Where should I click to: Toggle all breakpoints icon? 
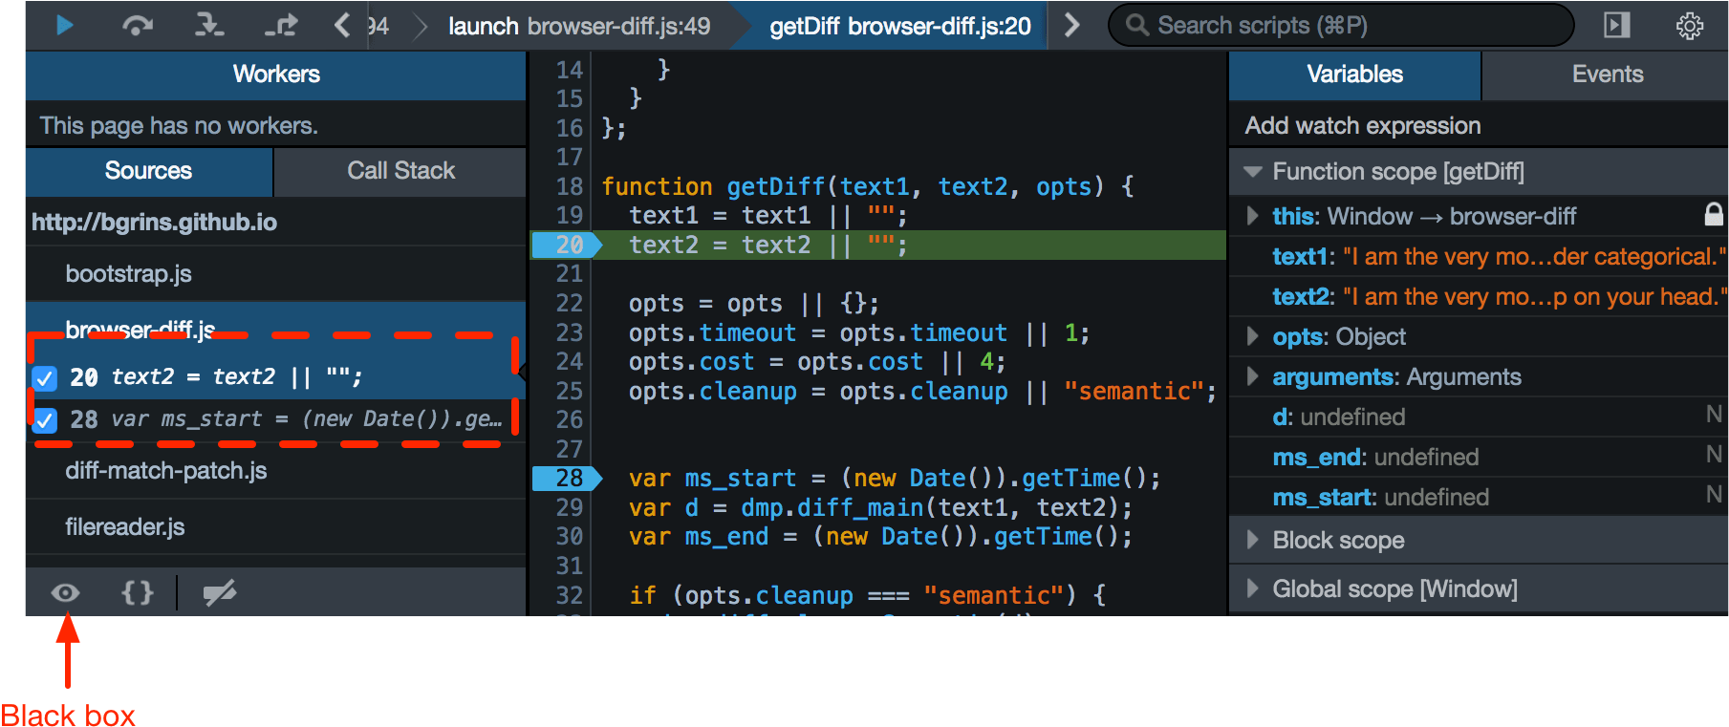coord(219,593)
